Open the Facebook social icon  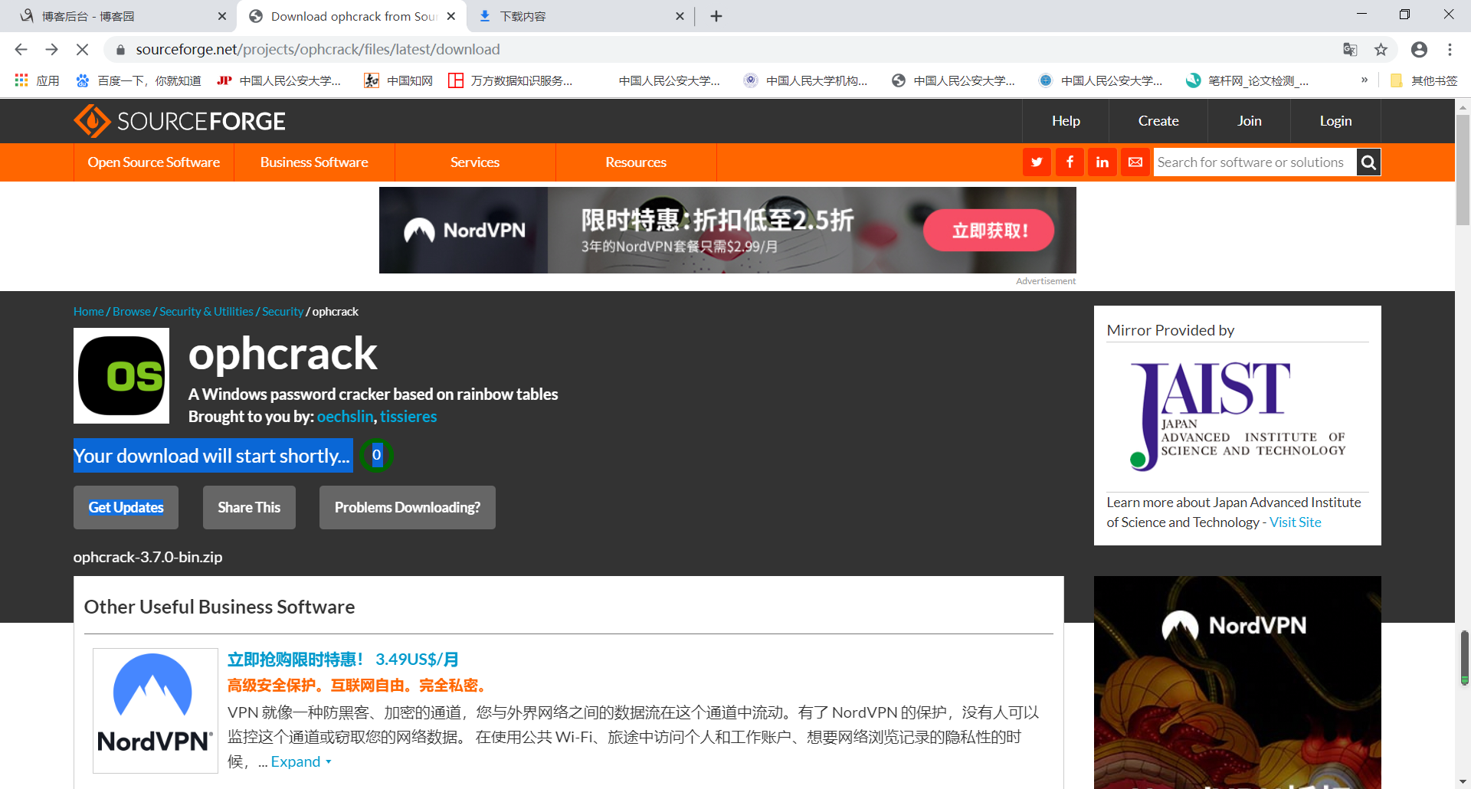[x=1070, y=162]
